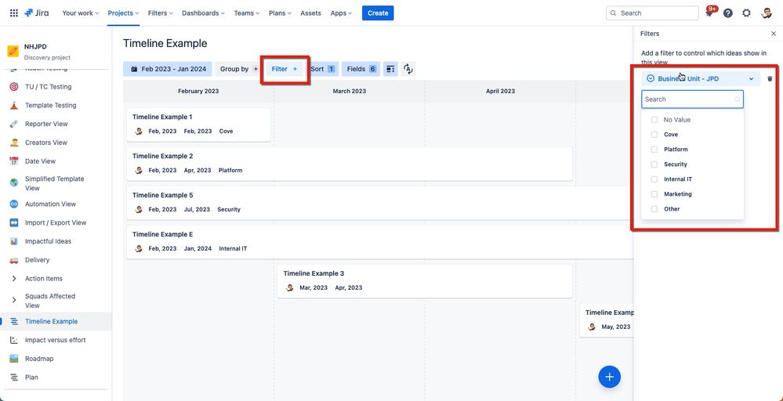783x401 pixels.
Task: Check the Security filter option
Action: point(654,164)
